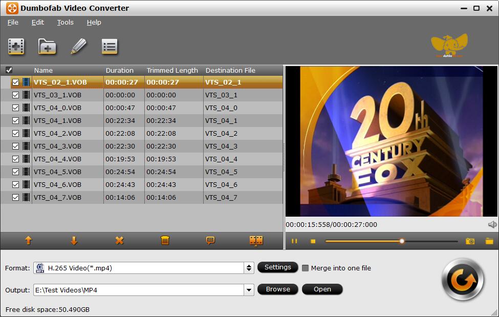Uncheck VTS_04_6.VOB checkbox
Screen dimensions: 499x317
pyautogui.click(x=15, y=184)
